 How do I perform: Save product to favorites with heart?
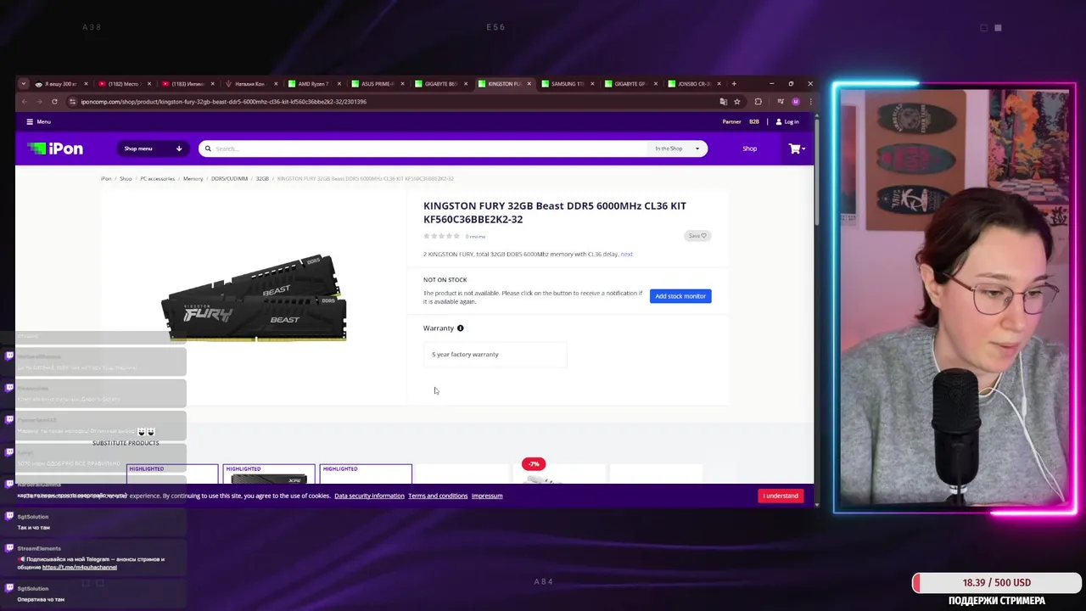coord(697,236)
